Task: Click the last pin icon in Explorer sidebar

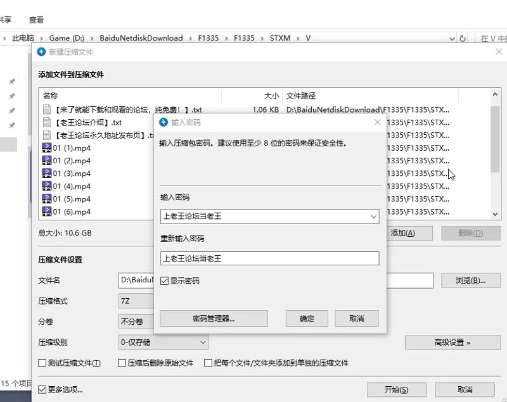Action: 12,125
